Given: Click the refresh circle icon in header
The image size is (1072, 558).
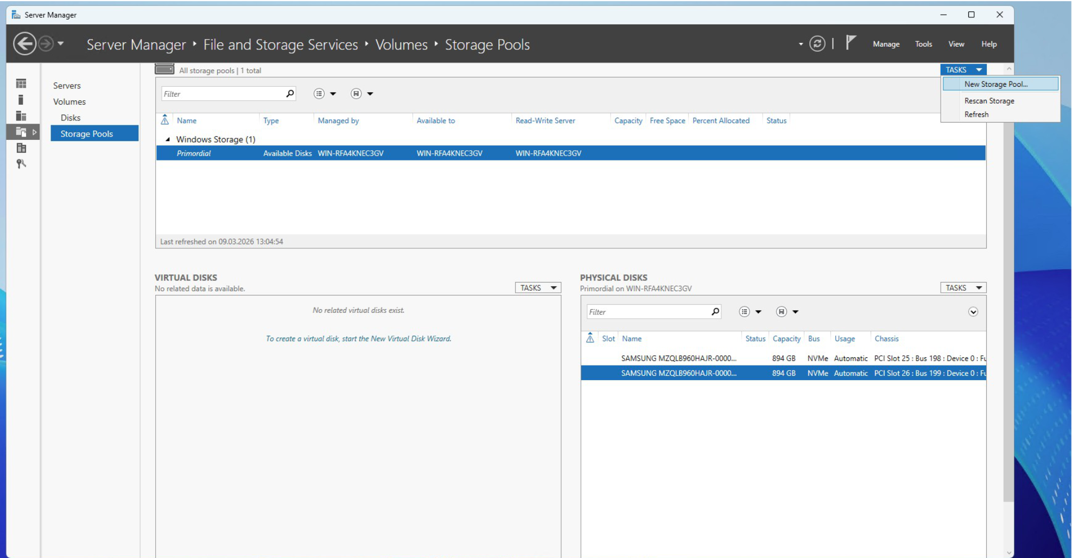Looking at the screenshot, I should pos(817,44).
